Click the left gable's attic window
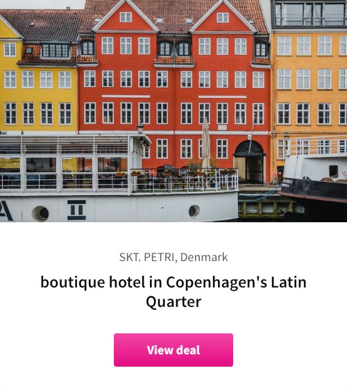The image size is (347, 391). click(126, 17)
